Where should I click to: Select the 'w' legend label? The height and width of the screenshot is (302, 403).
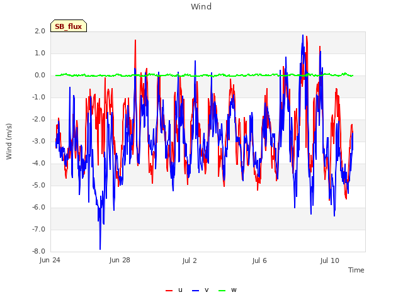pos(234,290)
